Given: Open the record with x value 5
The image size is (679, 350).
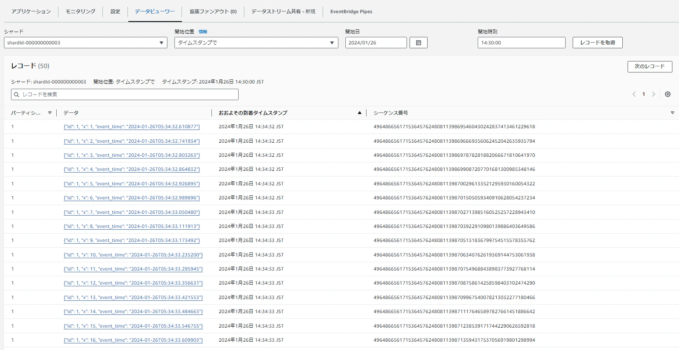Looking at the screenshot, I should click(x=132, y=184).
